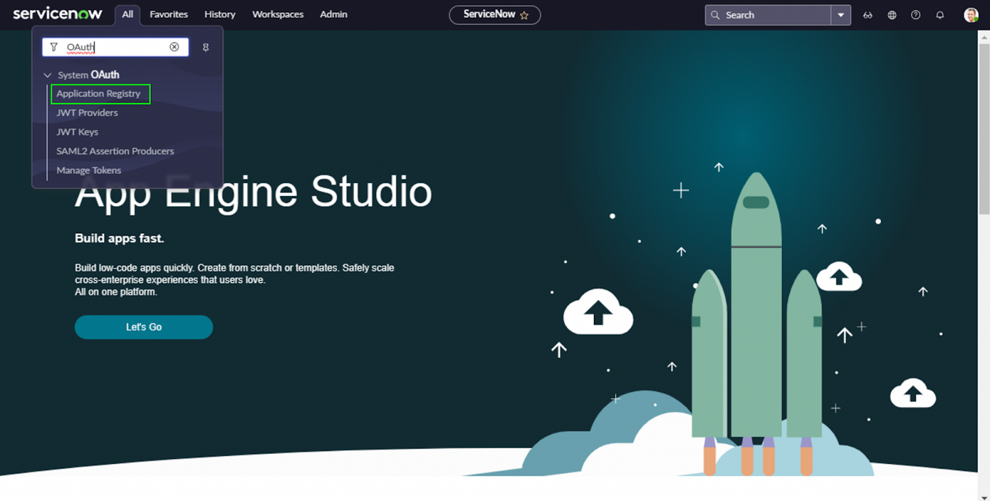
Task: Open Application Registry module
Action: point(98,93)
